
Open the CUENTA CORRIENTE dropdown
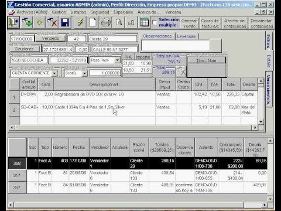[54, 73]
